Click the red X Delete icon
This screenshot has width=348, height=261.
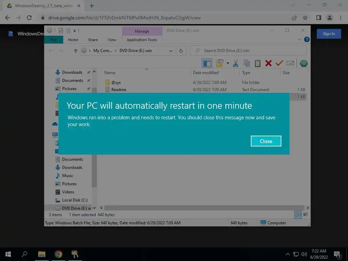[x=268, y=63]
